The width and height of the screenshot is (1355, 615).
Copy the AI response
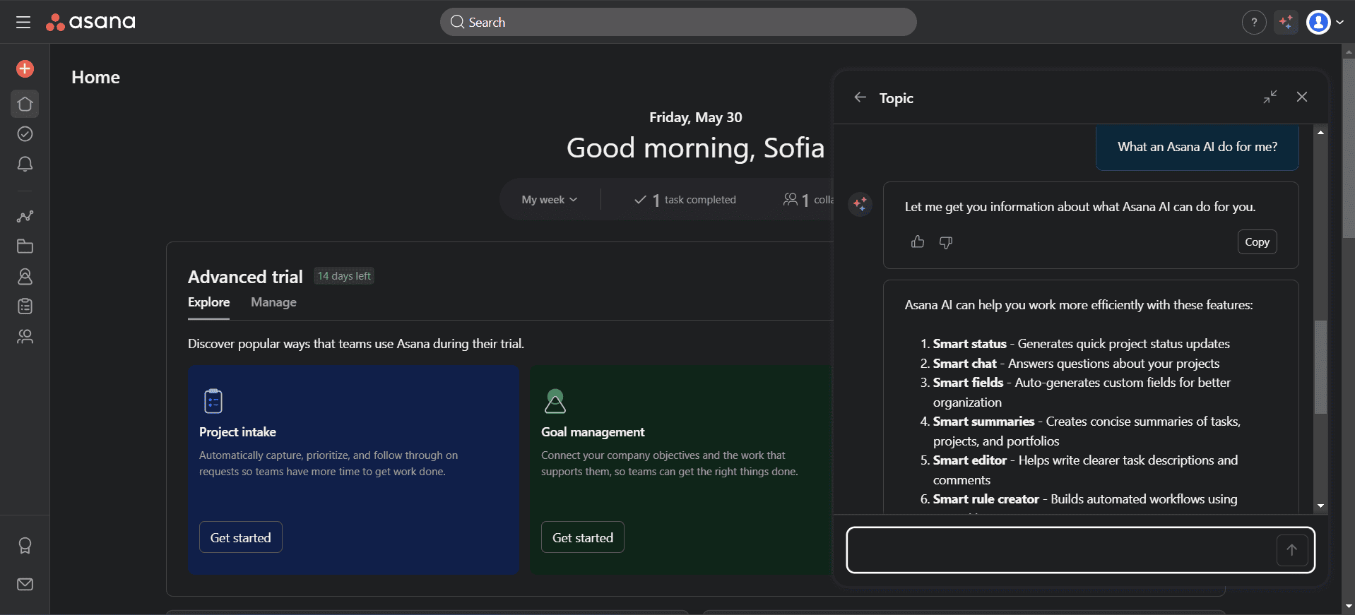point(1257,242)
